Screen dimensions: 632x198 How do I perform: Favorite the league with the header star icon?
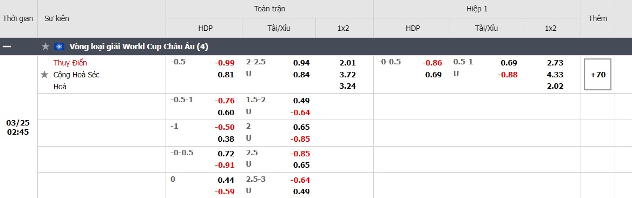tap(45, 47)
